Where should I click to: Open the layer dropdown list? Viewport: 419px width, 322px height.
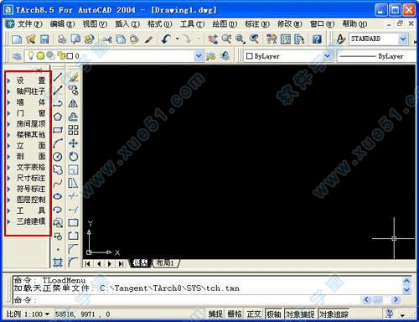[x=199, y=56]
